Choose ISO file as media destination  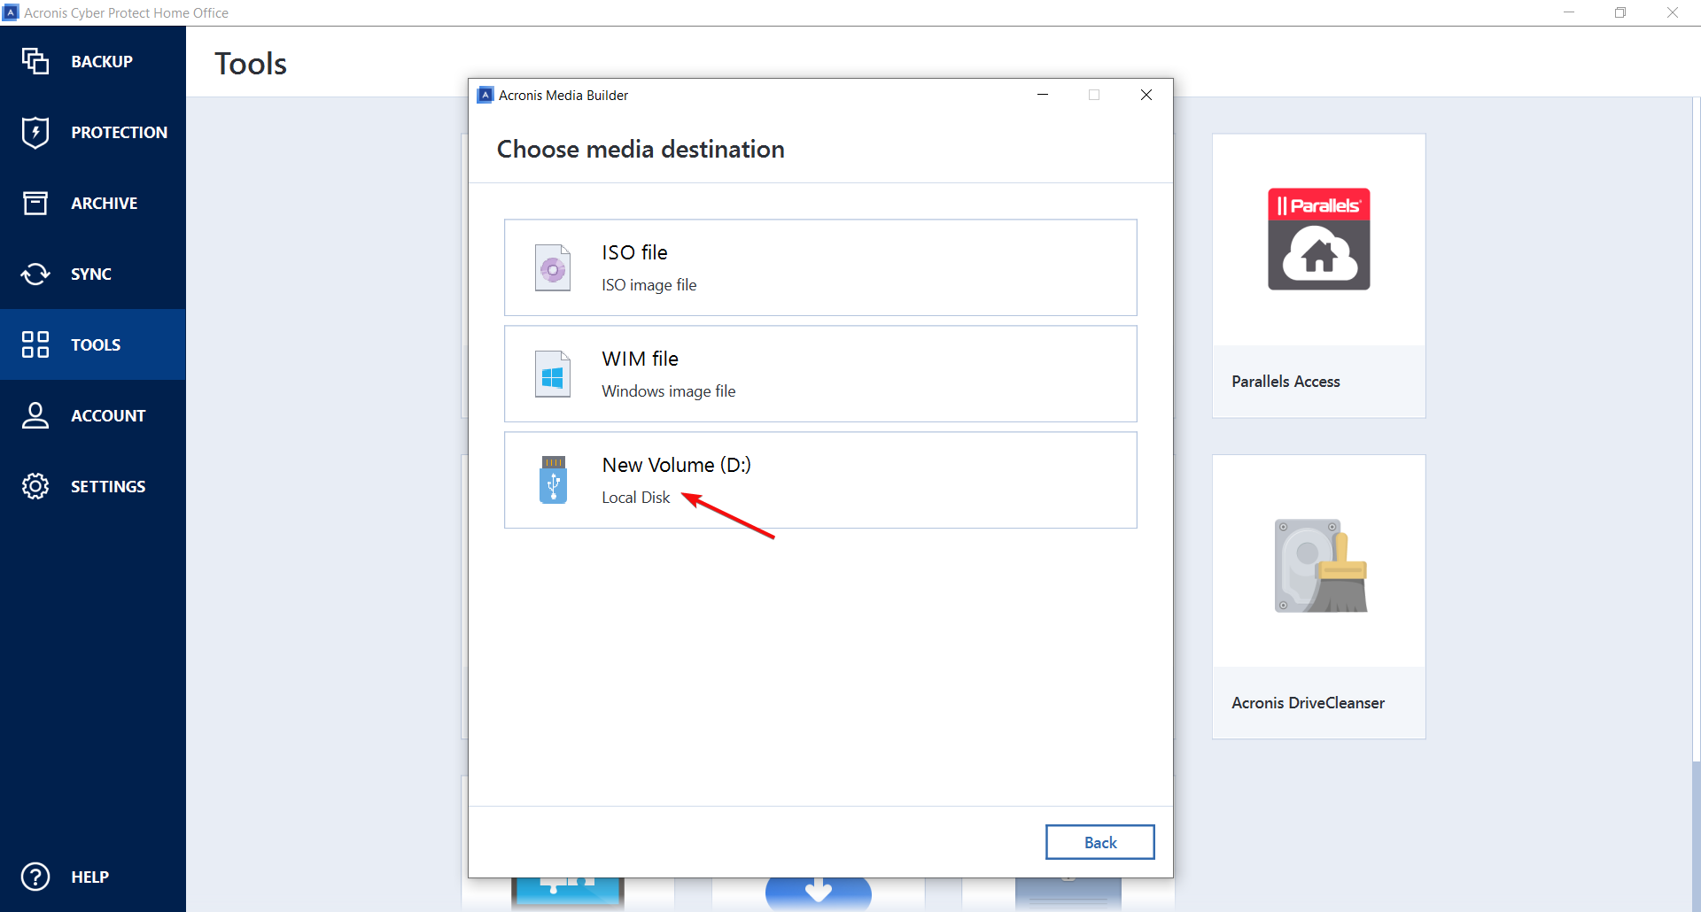(x=820, y=267)
